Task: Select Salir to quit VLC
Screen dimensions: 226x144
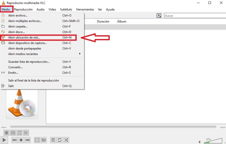Action: tap(42, 86)
